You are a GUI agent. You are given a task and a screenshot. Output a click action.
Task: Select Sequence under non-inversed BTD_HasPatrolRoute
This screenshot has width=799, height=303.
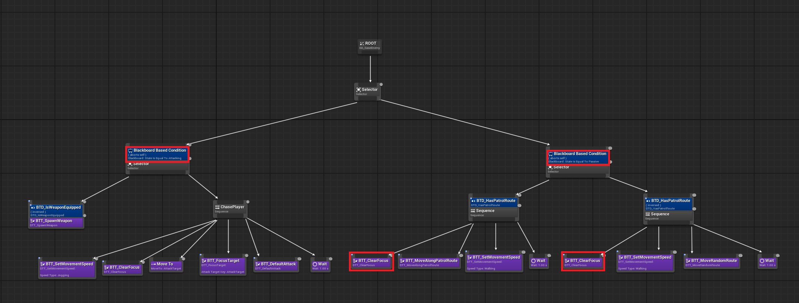point(493,213)
